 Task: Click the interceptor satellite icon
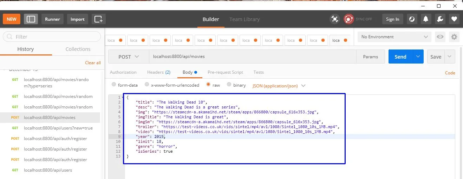(335, 19)
